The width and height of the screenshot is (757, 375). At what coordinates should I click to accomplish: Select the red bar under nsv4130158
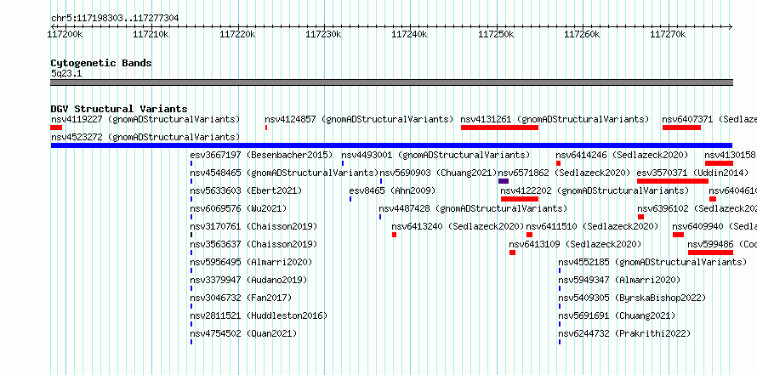click(x=719, y=163)
